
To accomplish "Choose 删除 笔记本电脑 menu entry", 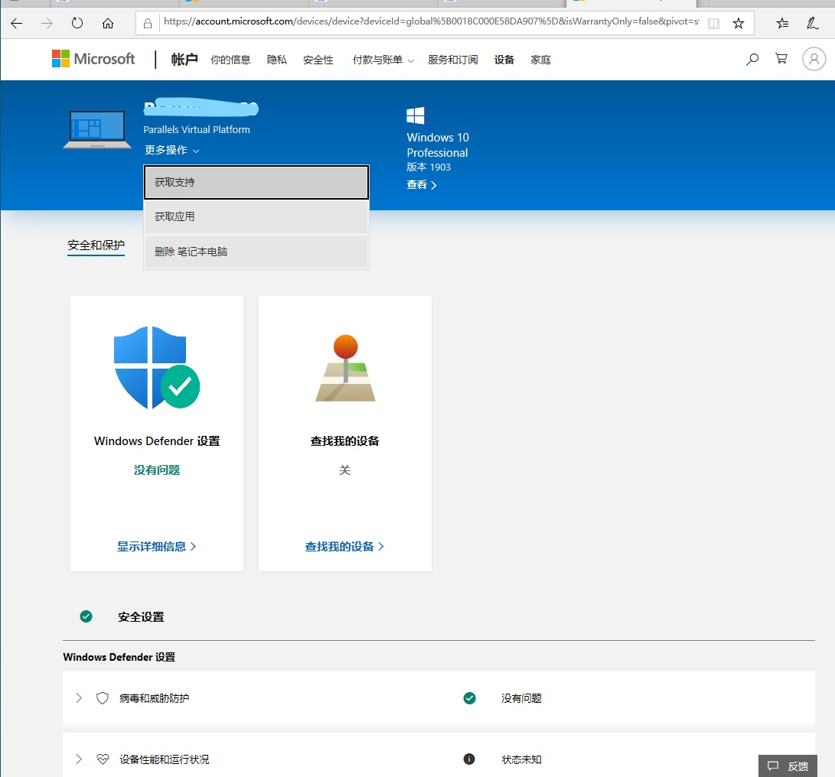I will pos(256,252).
